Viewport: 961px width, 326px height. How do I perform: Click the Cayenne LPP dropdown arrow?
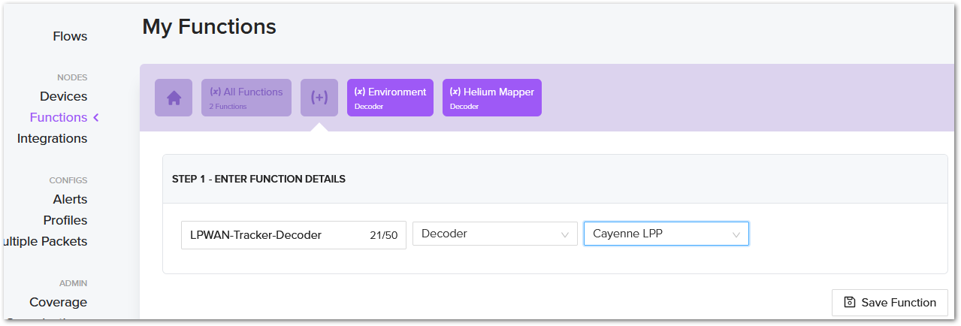(736, 234)
